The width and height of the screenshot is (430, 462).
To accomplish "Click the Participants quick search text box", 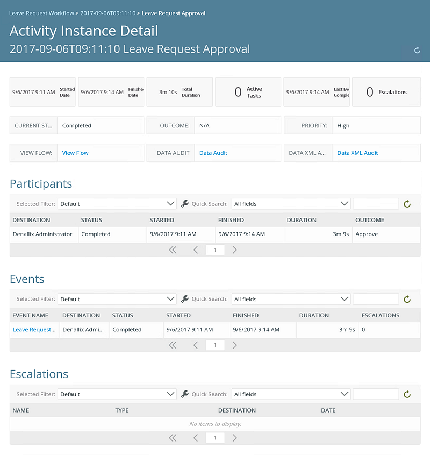I will [x=376, y=204].
